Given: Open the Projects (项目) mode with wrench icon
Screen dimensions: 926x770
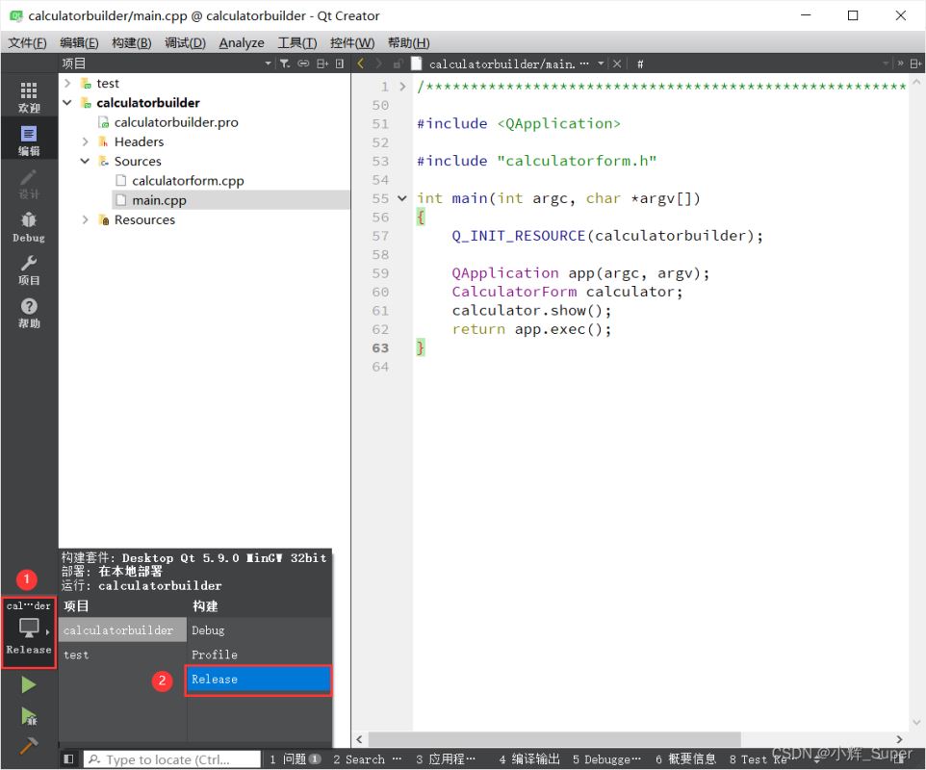Looking at the screenshot, I should click(29, 269).
